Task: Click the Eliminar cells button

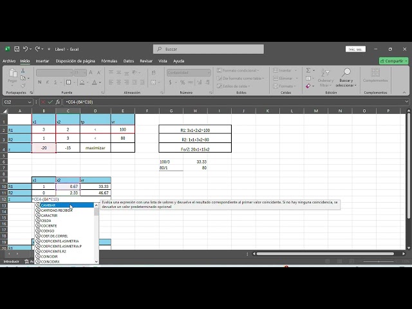Action: pos(285,79)
